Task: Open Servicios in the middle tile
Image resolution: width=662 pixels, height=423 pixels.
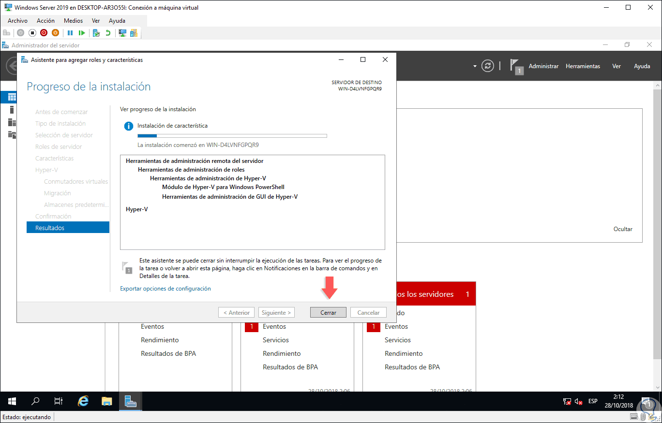Action: [276, 340]
